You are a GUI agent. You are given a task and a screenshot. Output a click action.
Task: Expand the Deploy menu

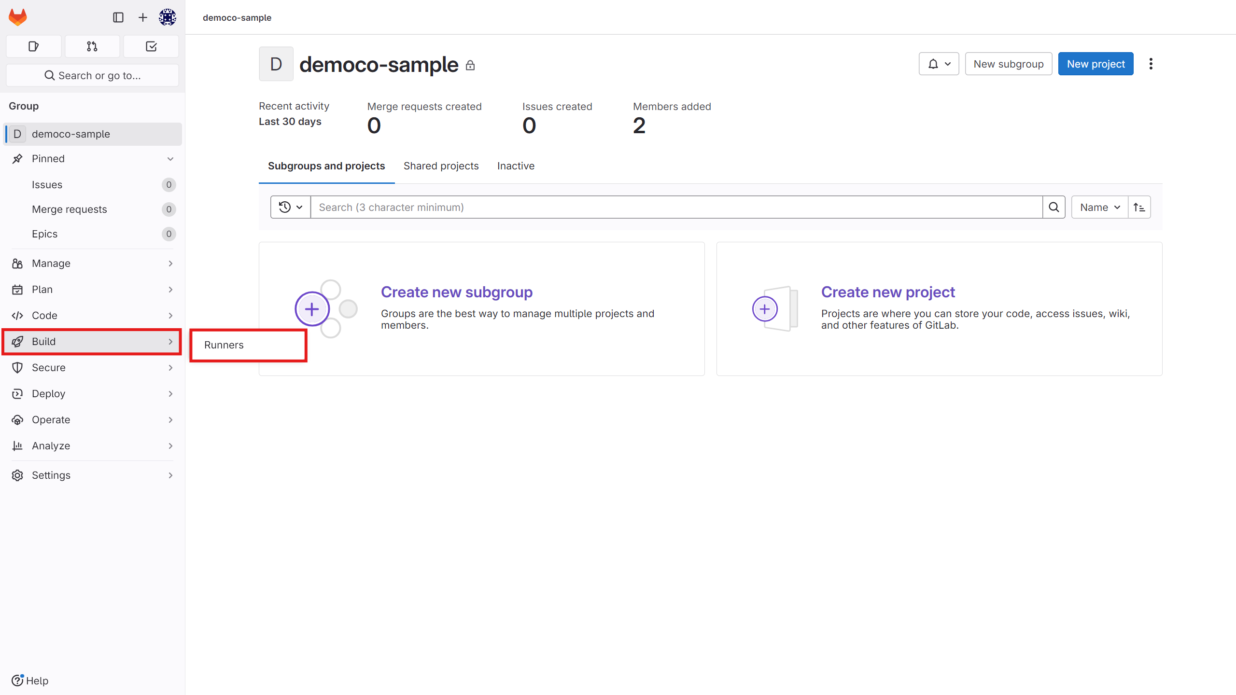(93, 394)
